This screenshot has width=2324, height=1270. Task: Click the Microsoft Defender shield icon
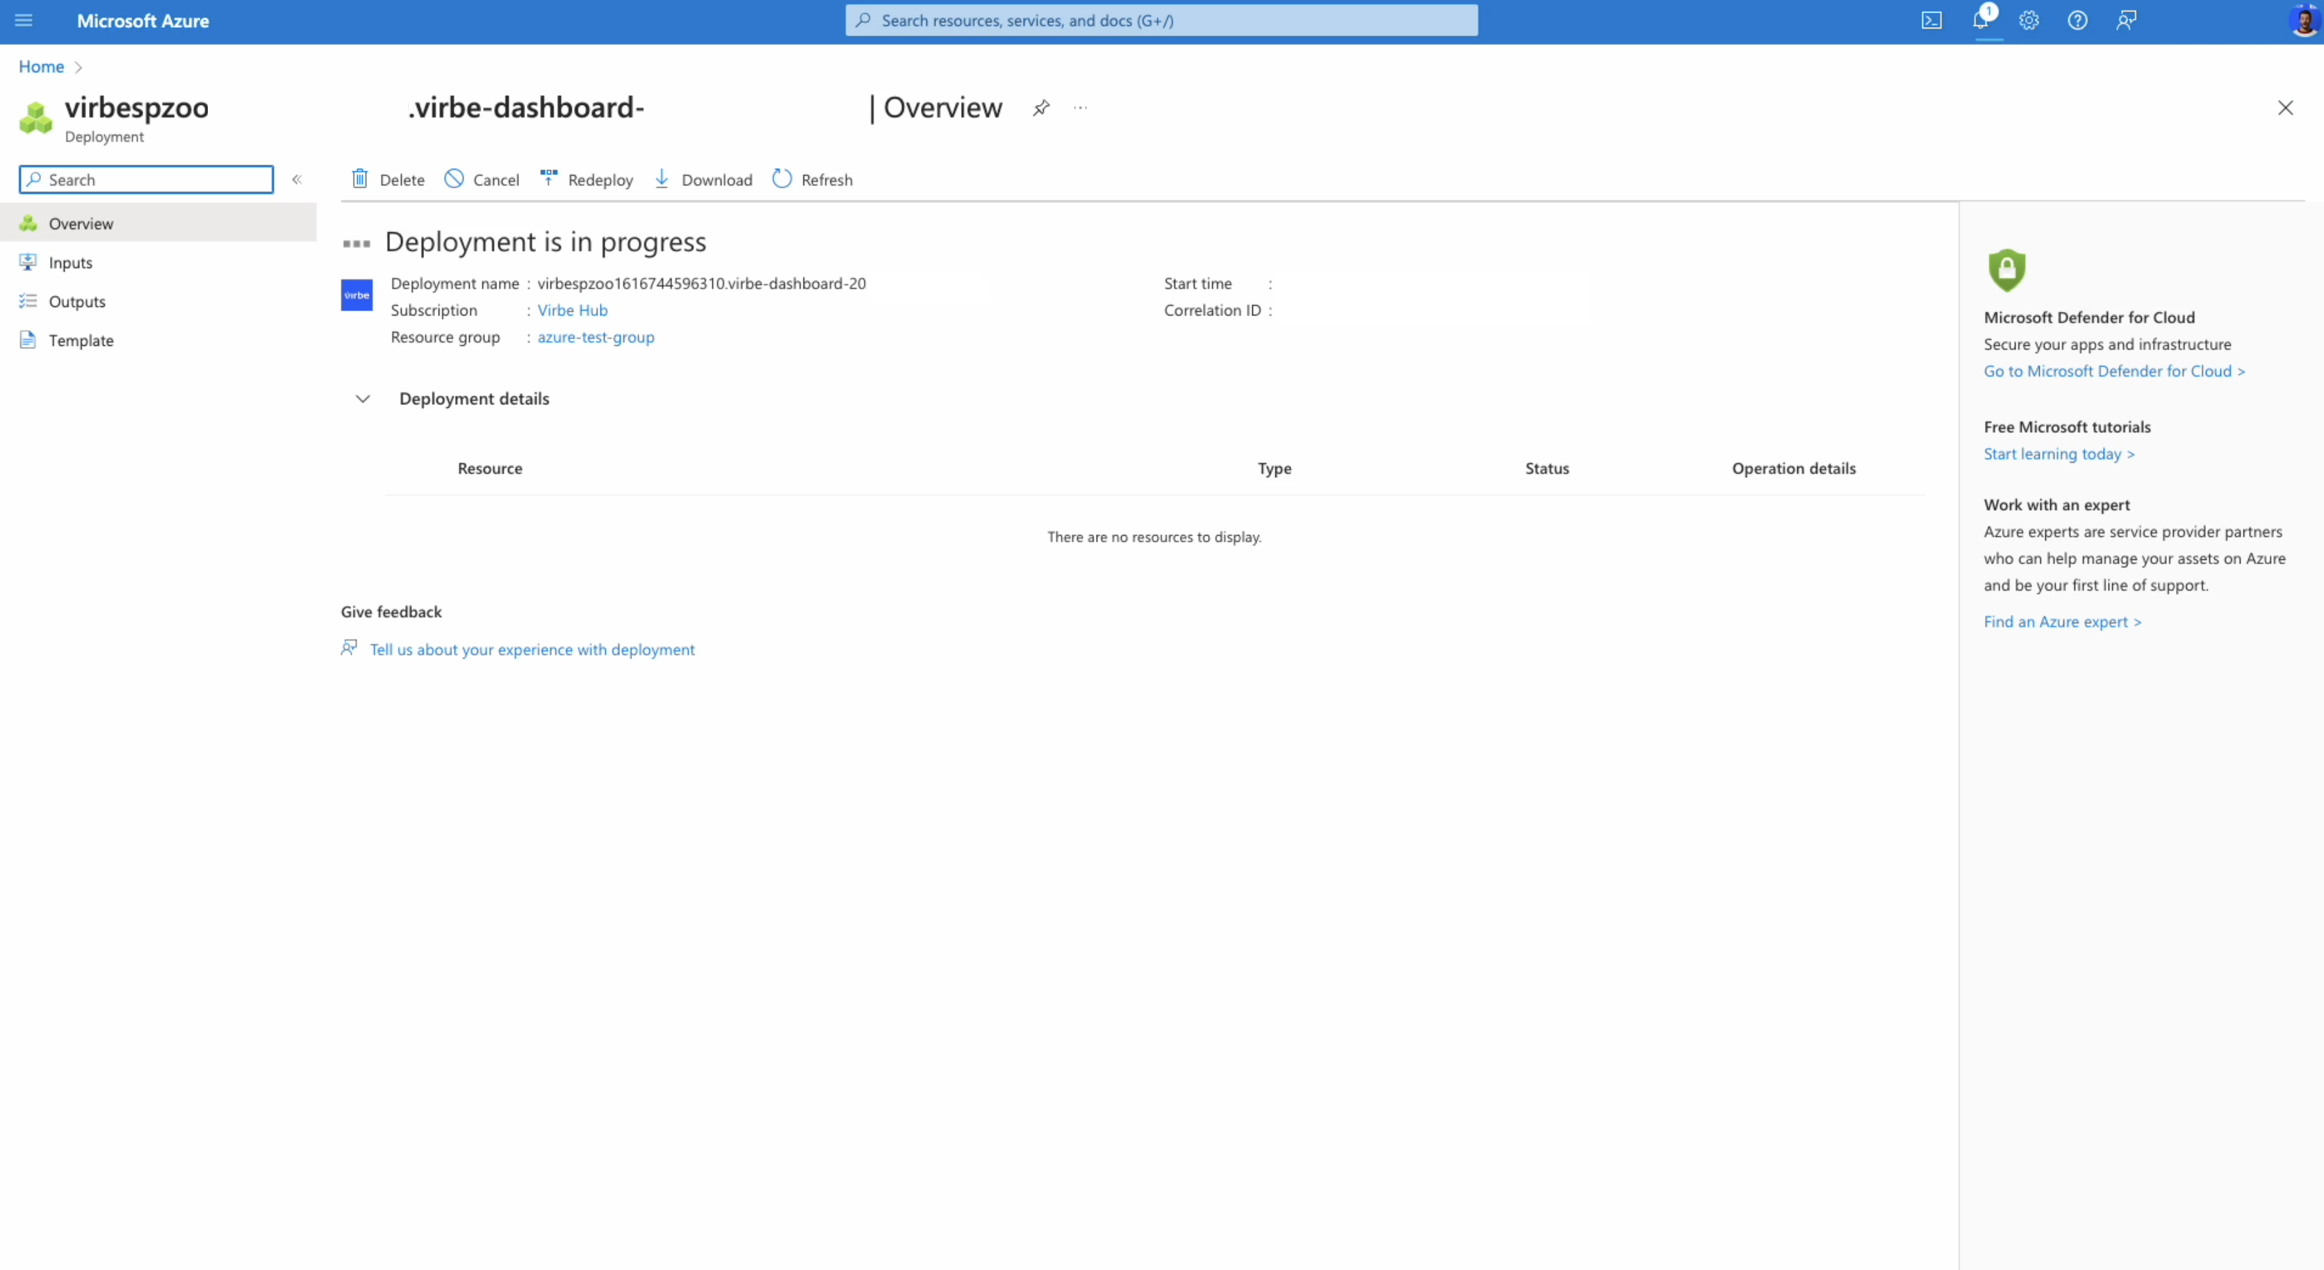2006,270
